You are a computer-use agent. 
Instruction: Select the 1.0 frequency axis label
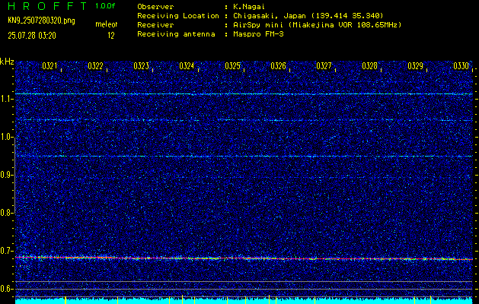pyautogui.click(x=5, y=138)
